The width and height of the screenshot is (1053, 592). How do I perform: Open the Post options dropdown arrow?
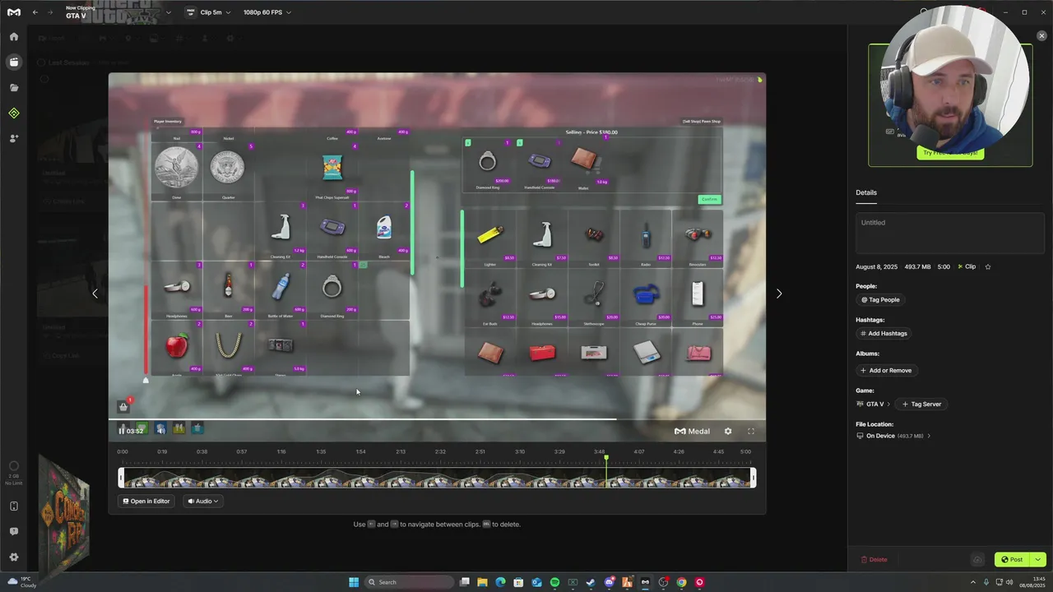coord(1037,559)
